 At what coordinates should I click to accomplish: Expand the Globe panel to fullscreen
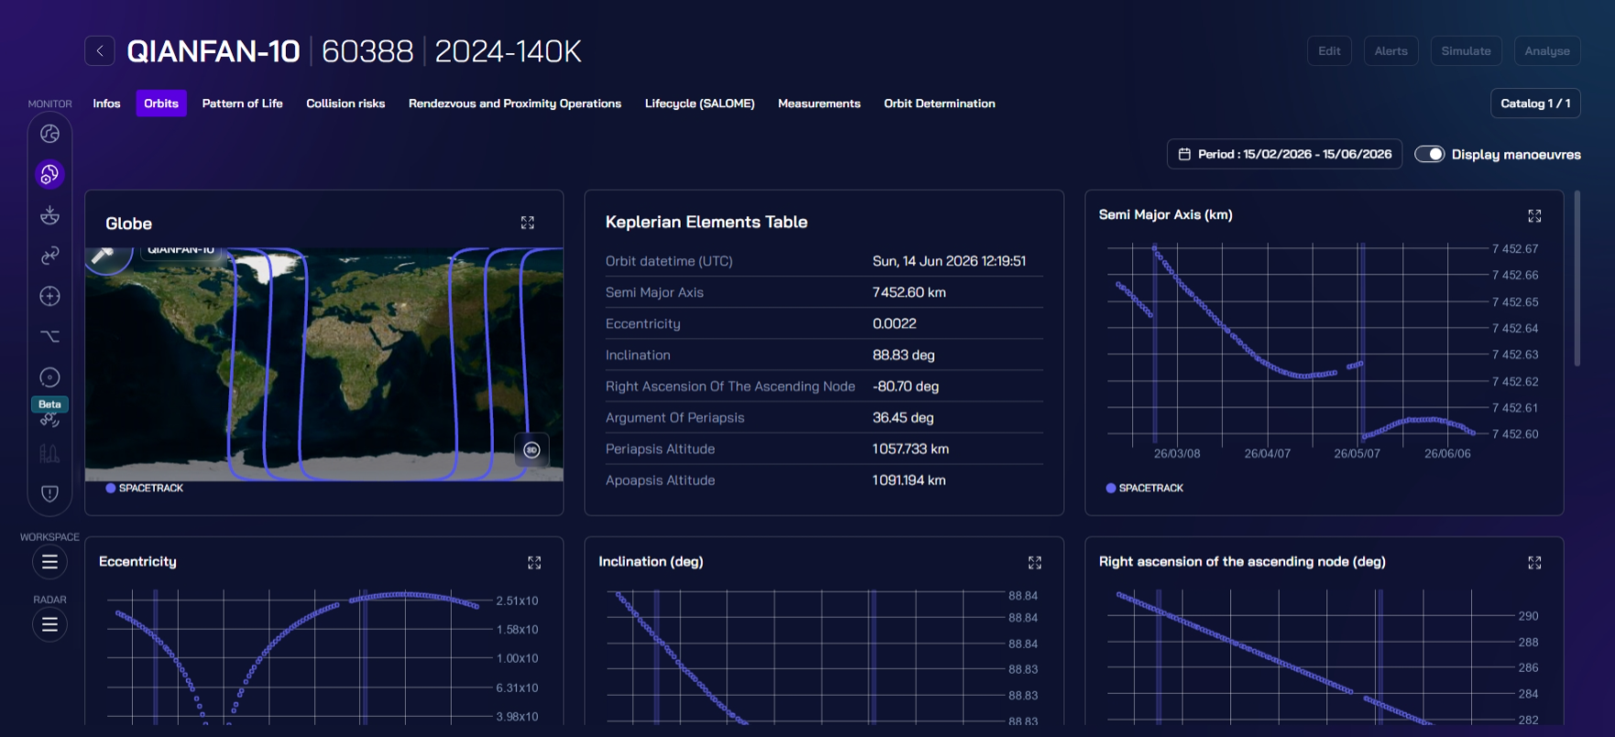tap(528, 222)
